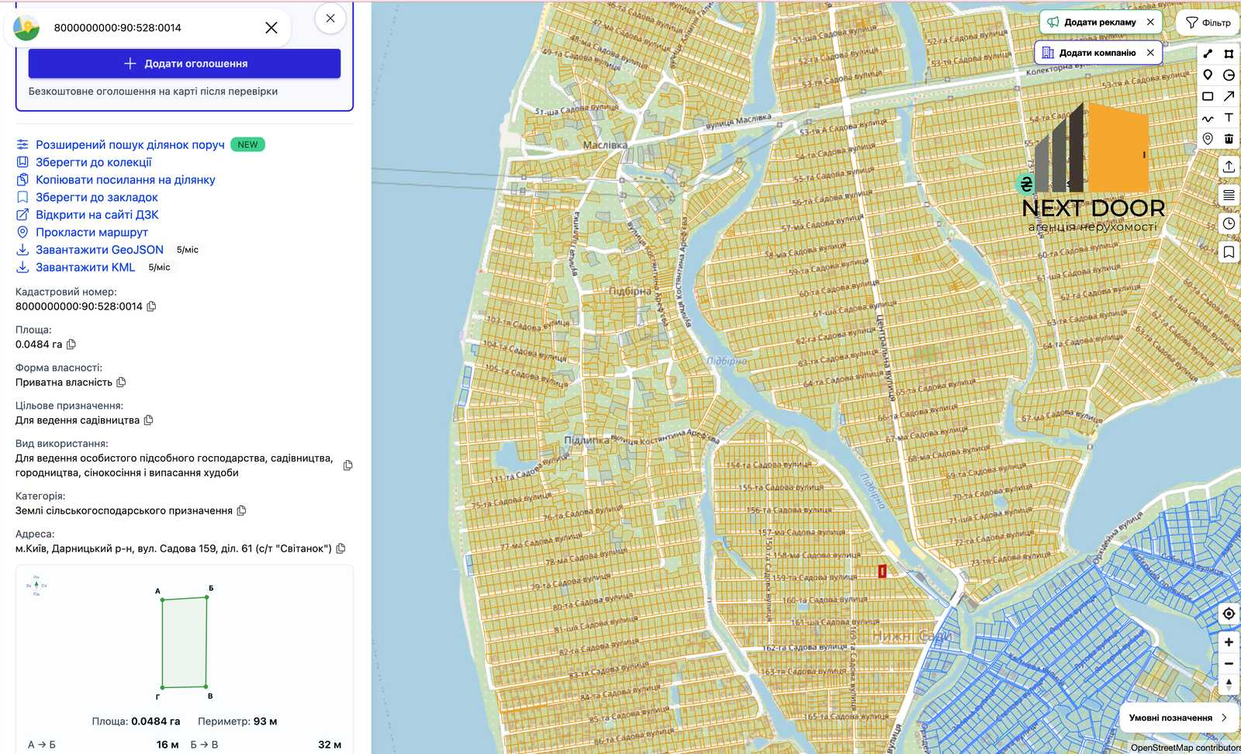Activate the text annotation tool
The image size is (1241, 754).
1229,117
